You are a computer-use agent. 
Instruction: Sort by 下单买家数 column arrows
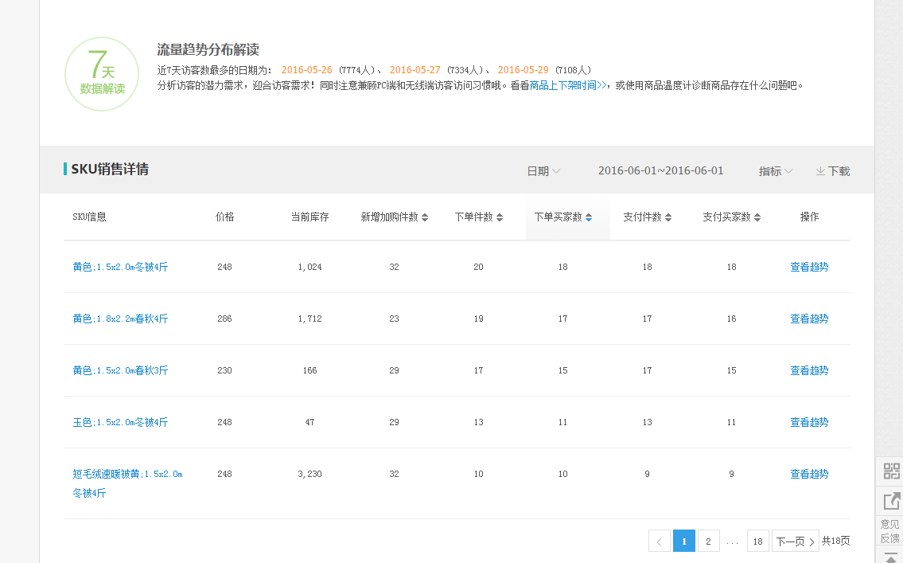[x=589, y=217]
